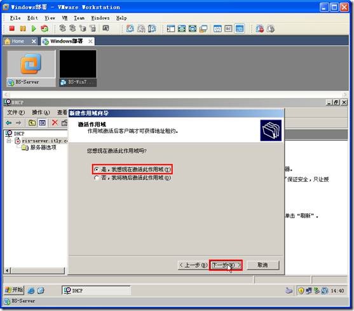354x311 pixels.
Task: Click the up one level folder icon in DHCP
Action: (32, 123)
